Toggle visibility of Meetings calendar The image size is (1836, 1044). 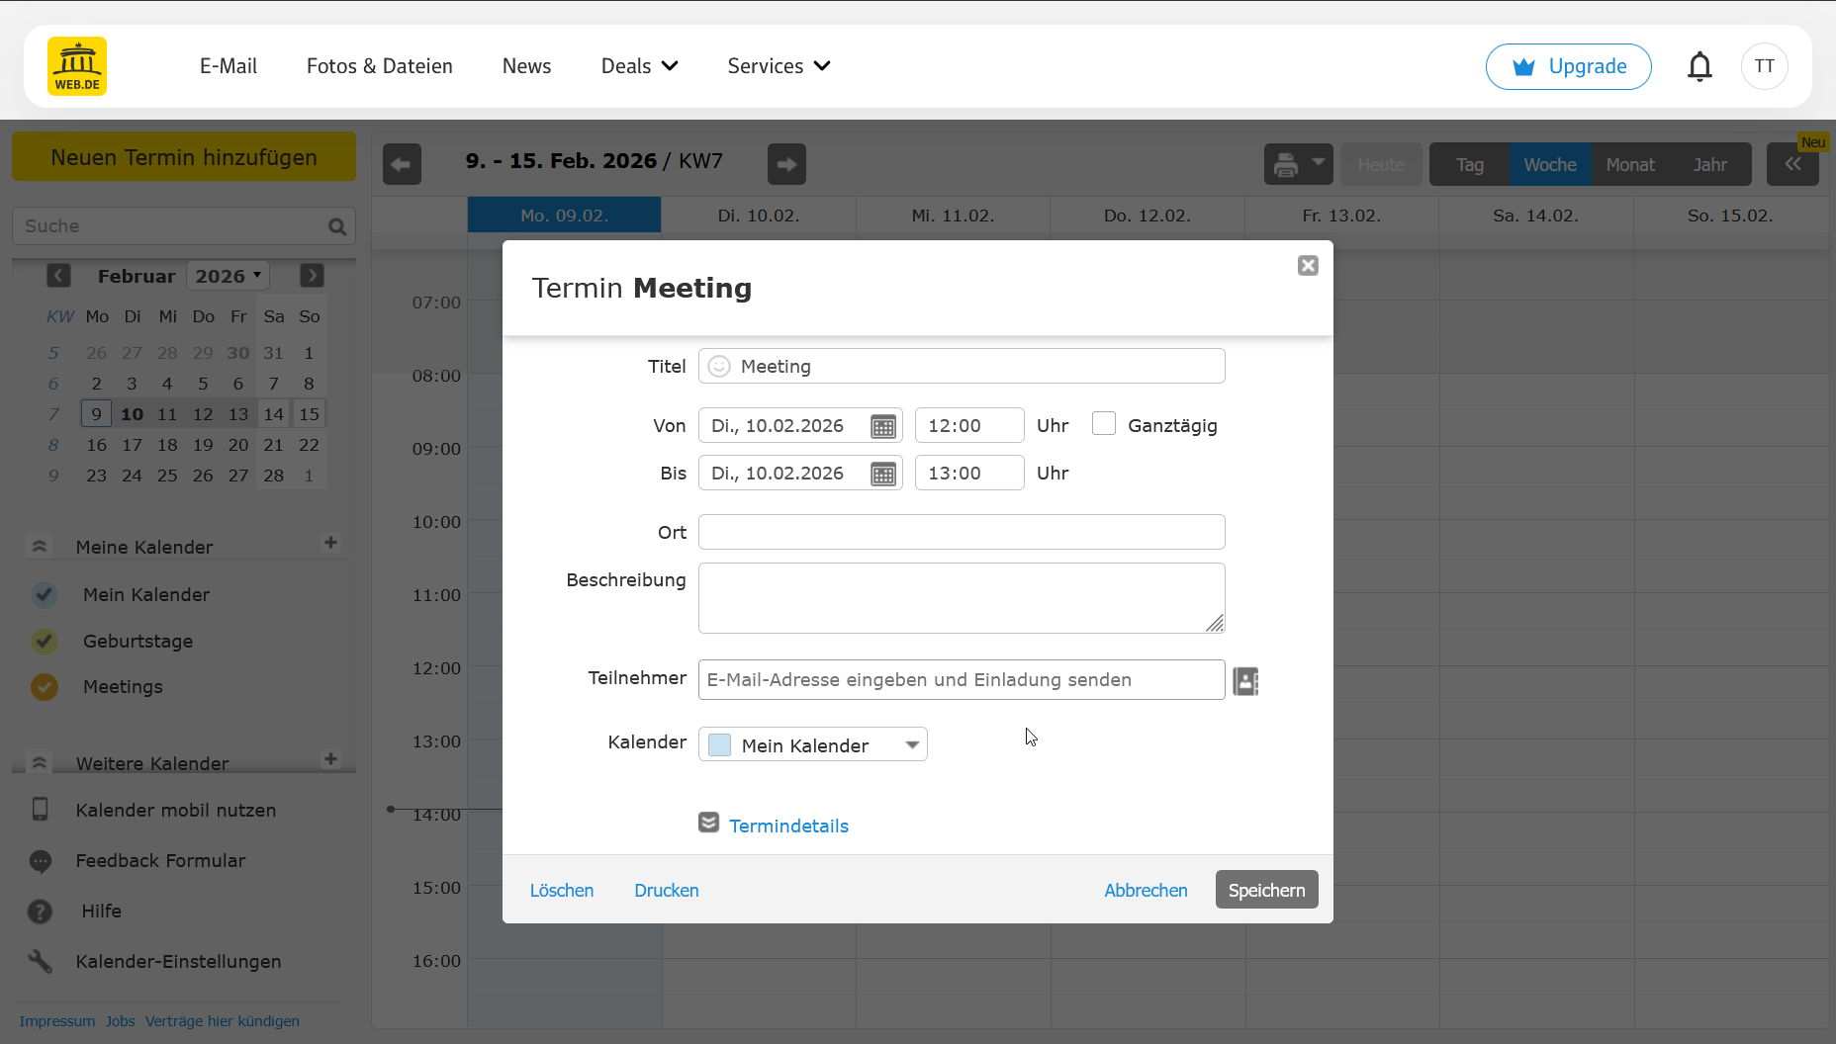[45, 687]
